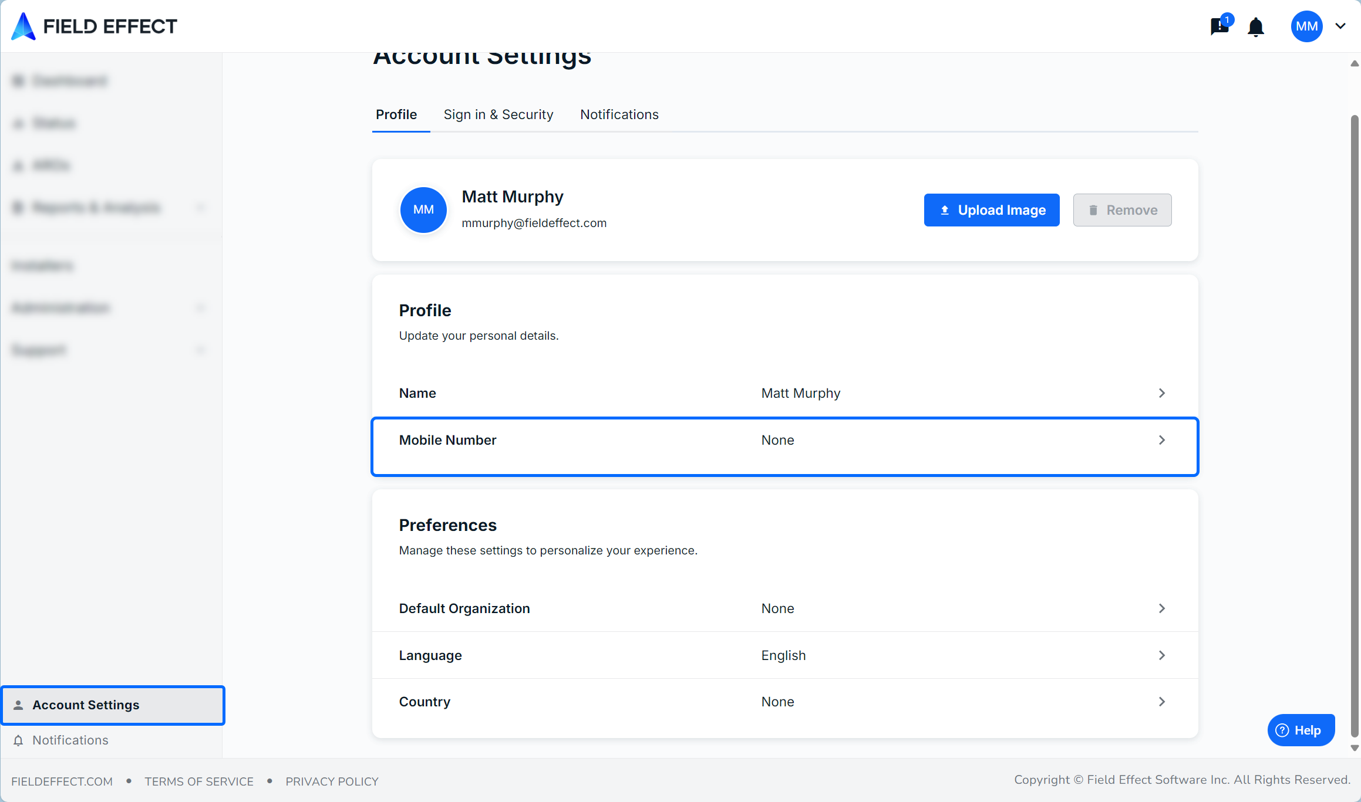
Task: Open the Help widget
Action: [1301, 730]
